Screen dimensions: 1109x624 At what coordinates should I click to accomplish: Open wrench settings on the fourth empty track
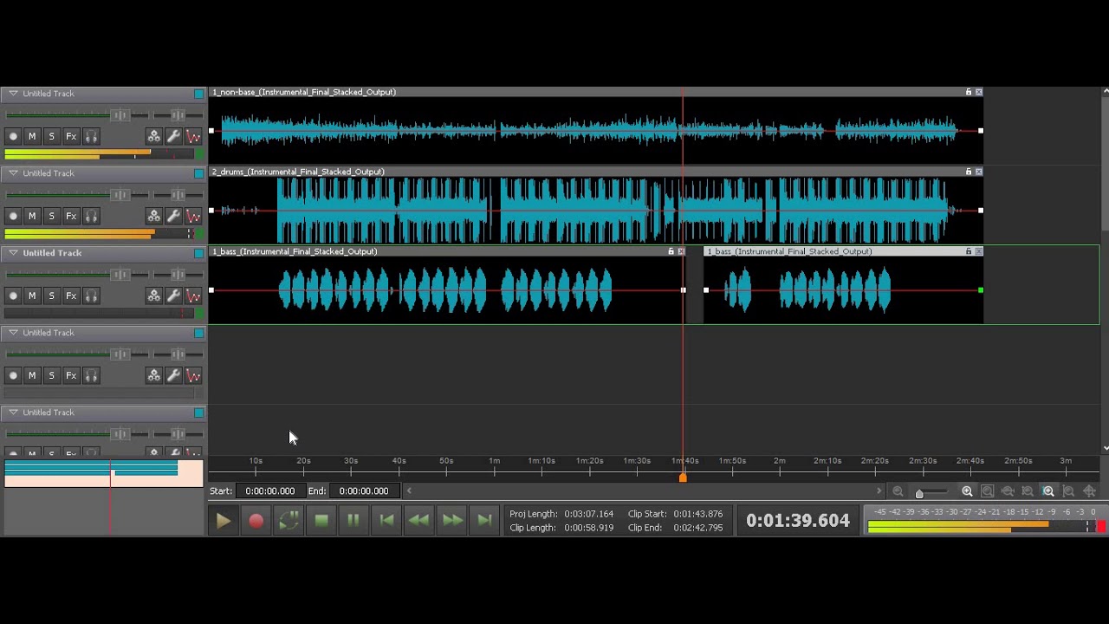(x=173, y=375)
